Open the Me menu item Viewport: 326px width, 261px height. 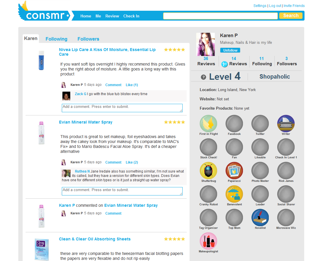[98, 16]
